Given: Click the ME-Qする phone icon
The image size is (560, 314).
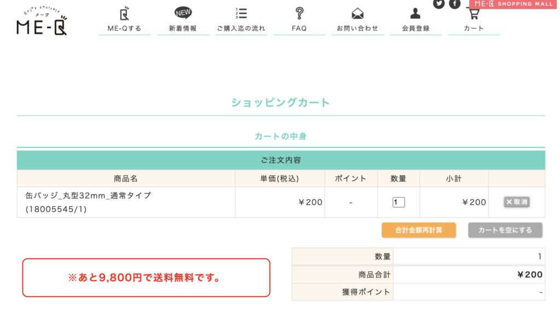Looking at the screenshot, I should point(124,14).
